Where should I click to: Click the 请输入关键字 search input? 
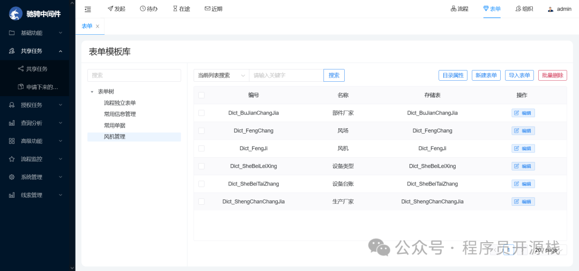286,75
